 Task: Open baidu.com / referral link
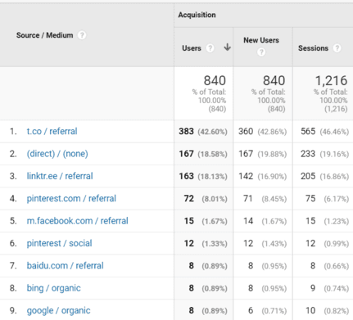coord(65,265)
